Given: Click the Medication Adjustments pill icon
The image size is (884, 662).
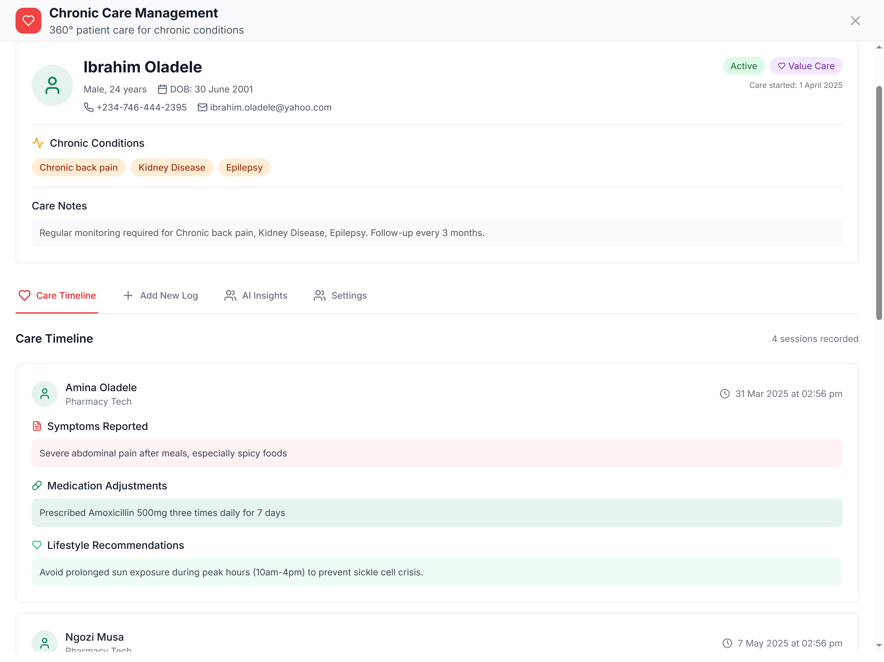Looking at the screenshot, I should 37,486.
